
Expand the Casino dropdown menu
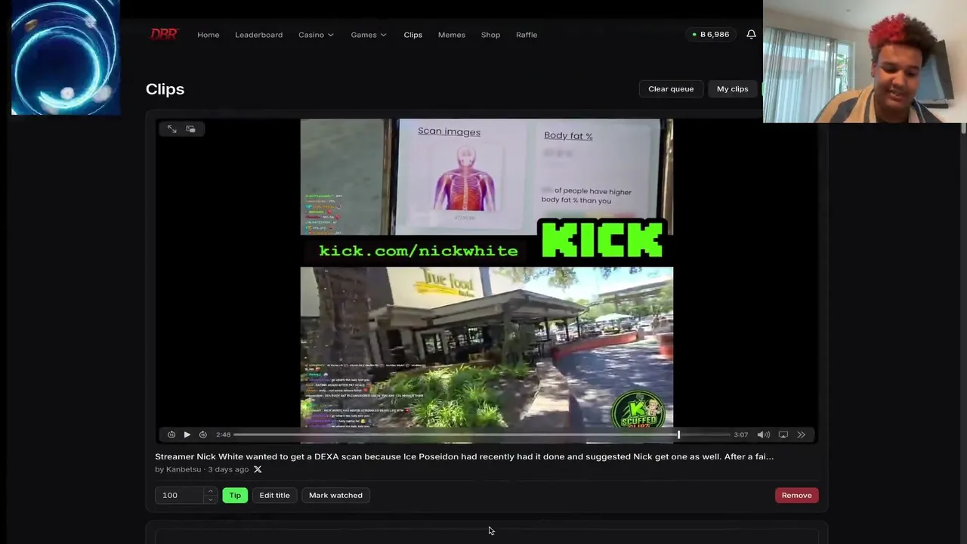[x=316, y=35]
